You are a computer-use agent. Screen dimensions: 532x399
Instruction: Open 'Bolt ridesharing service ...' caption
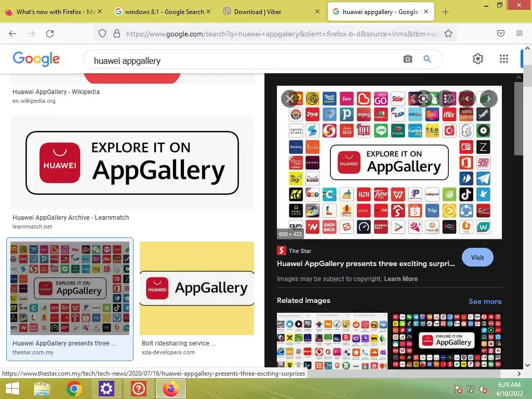[179, 343]
